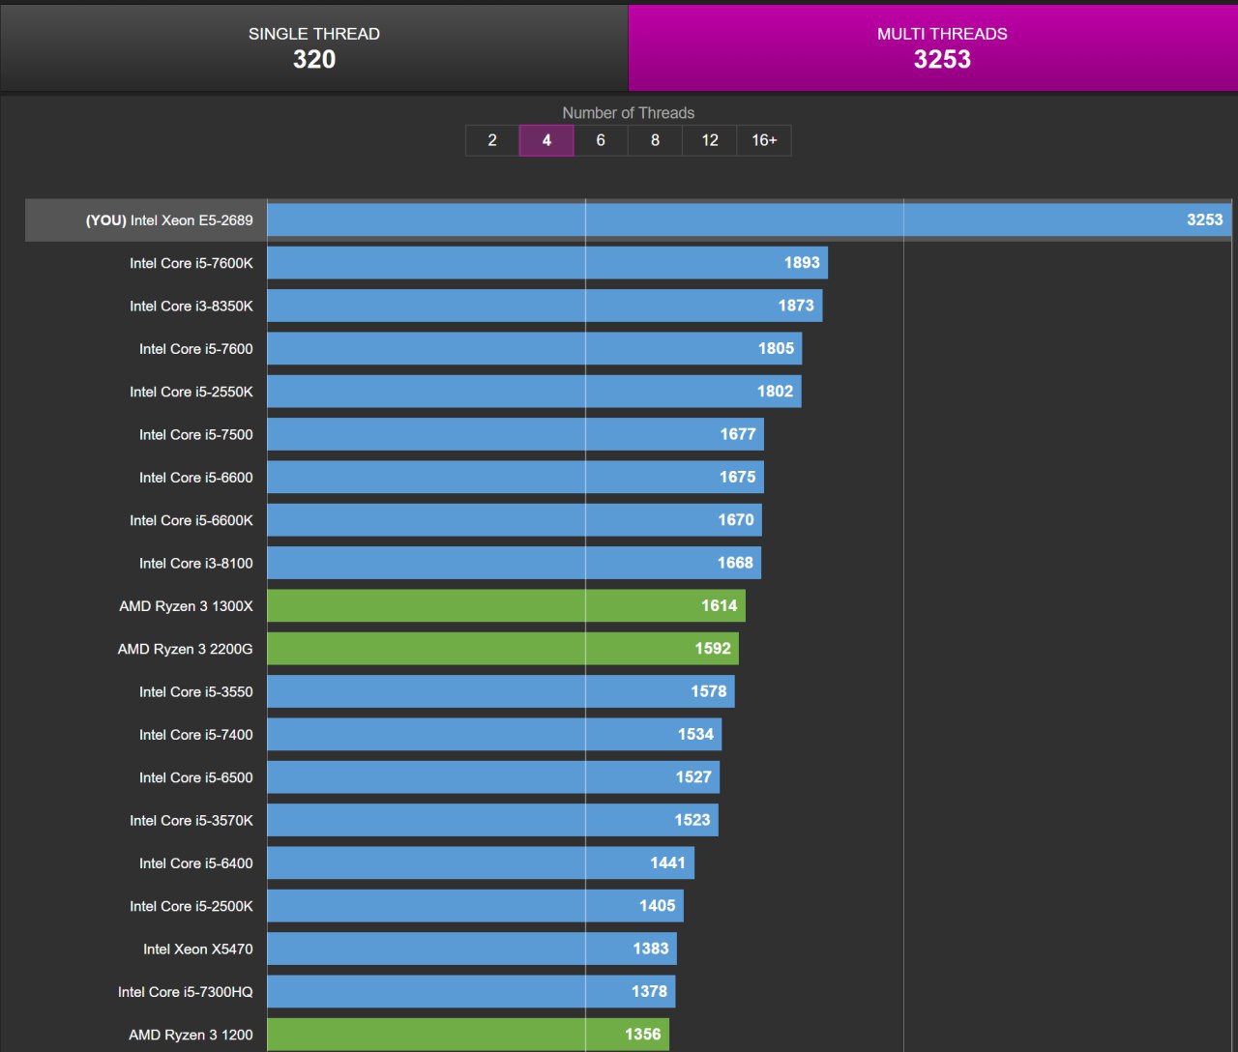Click the 1578 score value
Image resolution: width=1238 pixels, height=1052 pixels.
pos(709,691)
